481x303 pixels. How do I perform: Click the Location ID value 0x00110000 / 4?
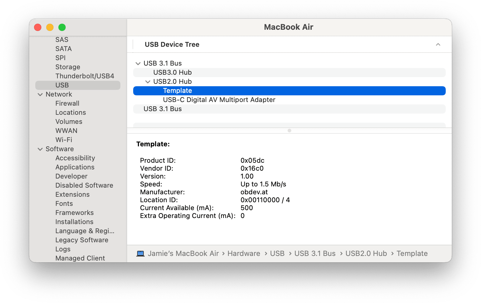[265, 200]
